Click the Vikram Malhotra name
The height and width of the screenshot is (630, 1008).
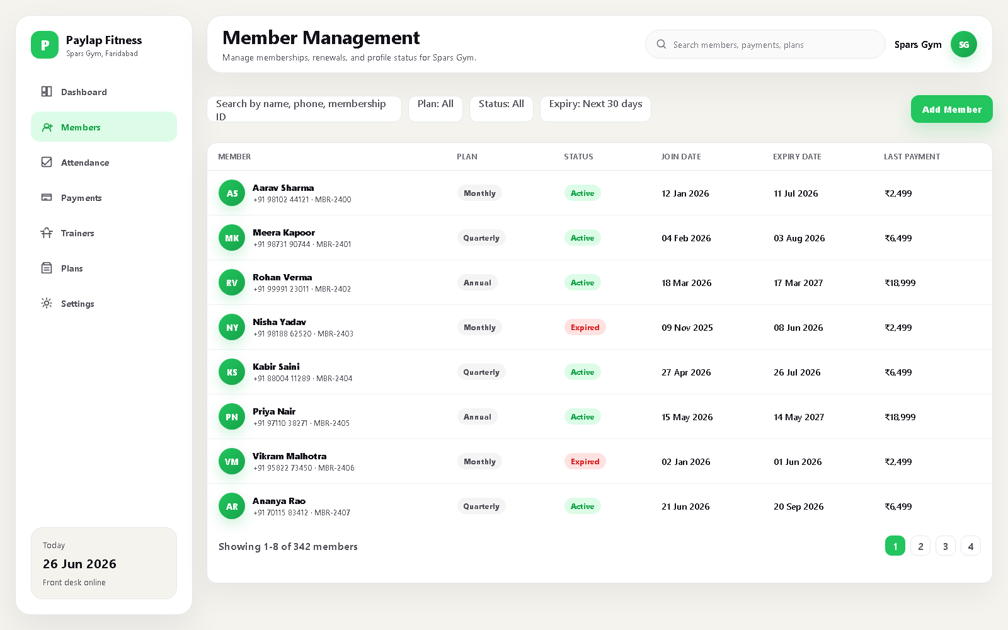[290, 456]
